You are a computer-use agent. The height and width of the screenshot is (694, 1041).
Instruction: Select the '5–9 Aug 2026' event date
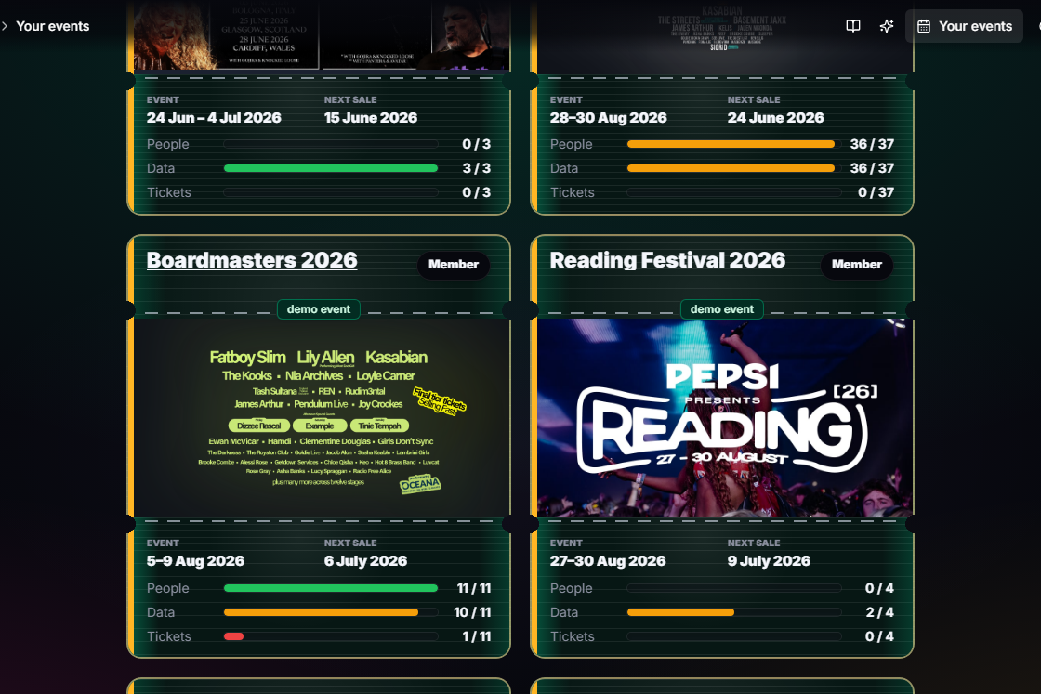(195, 560)
